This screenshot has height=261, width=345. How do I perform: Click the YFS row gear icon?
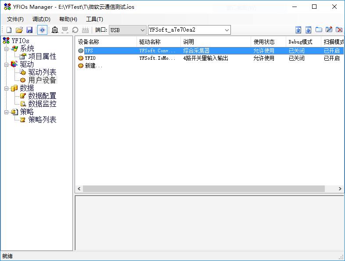click(81, 51)
